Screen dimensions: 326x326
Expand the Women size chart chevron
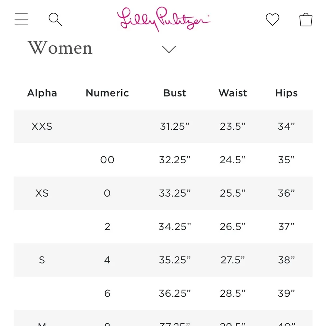click(x=169, y=49)
